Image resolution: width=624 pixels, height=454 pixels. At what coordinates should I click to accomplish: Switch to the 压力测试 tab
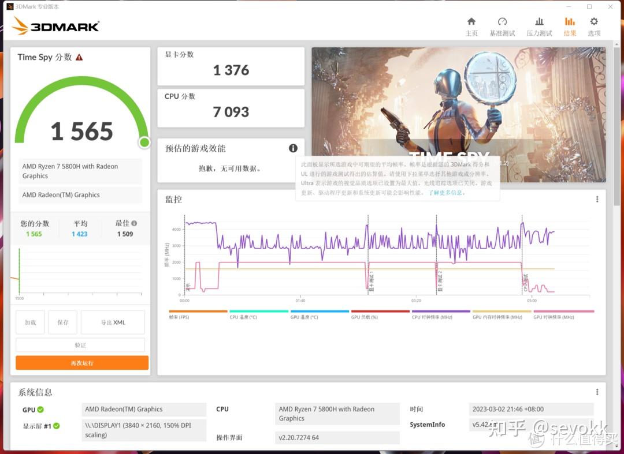coord(539,21)
